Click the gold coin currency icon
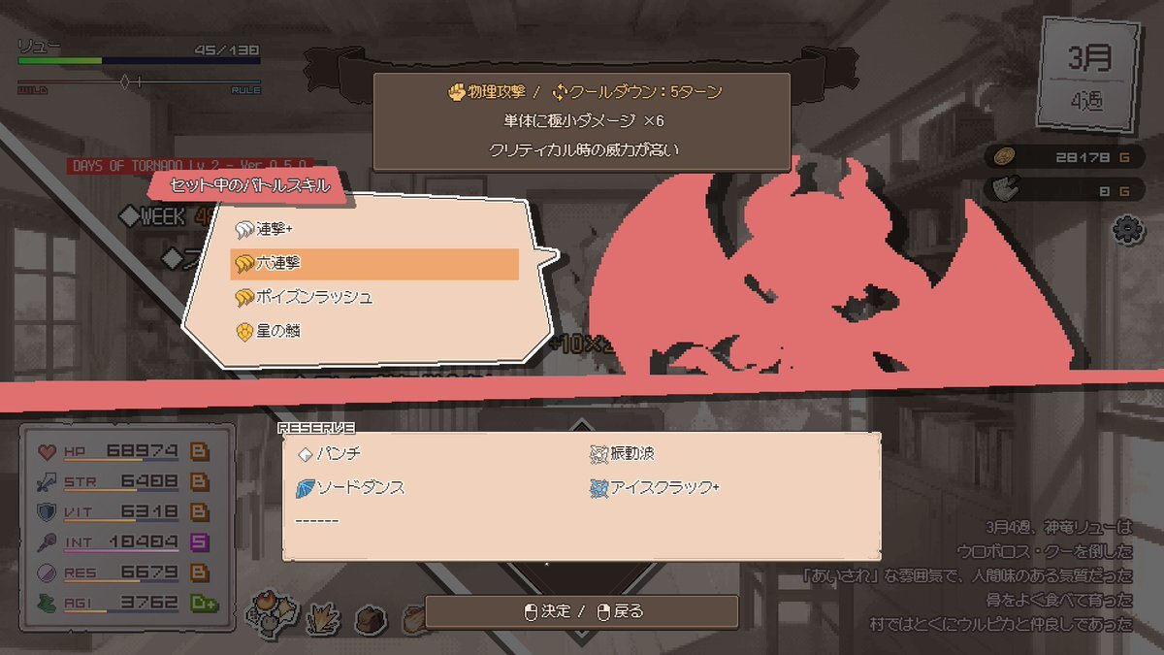The height and width of the screenshot is (655, 1164). pyautogui.click(x=1006, y=158)
